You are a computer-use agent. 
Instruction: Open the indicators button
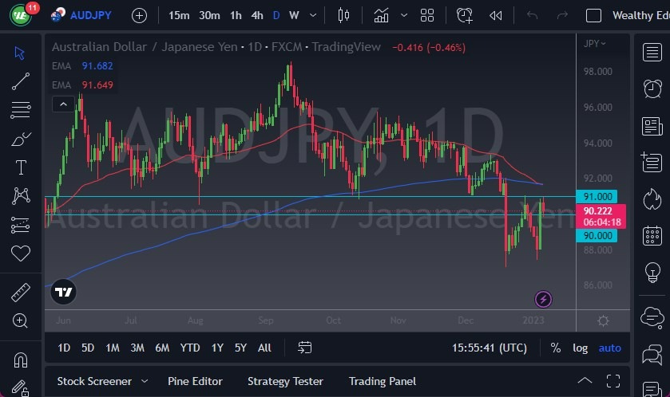coord(381,16)
